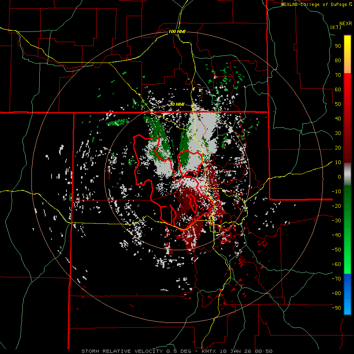This screenshot has height=354, width=354.
Task: Click the 80 value on velocity scale
Action: (338, 61)
